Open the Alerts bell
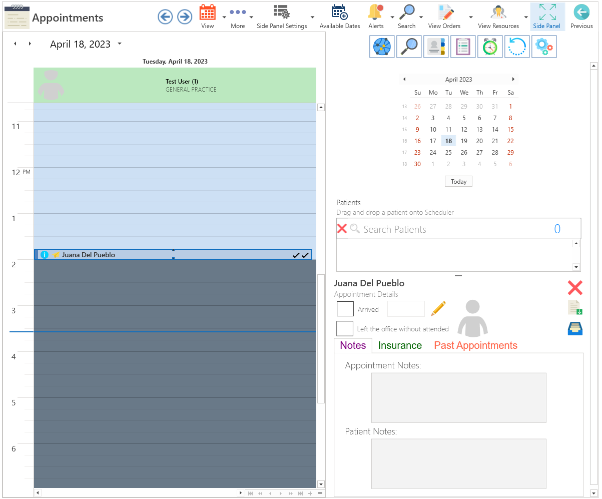 coord(376,17)
